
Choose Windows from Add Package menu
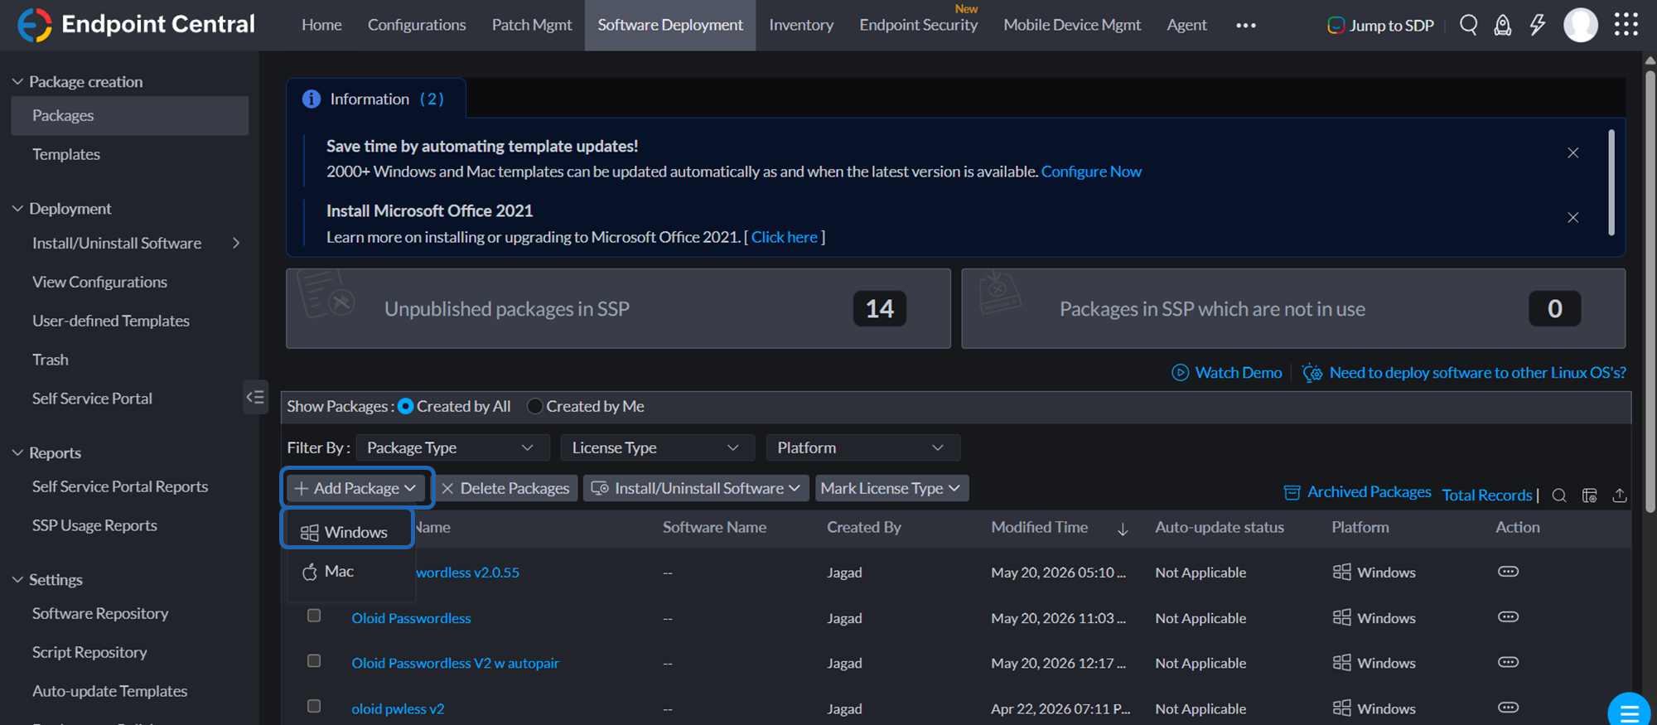tap(347, 532)
